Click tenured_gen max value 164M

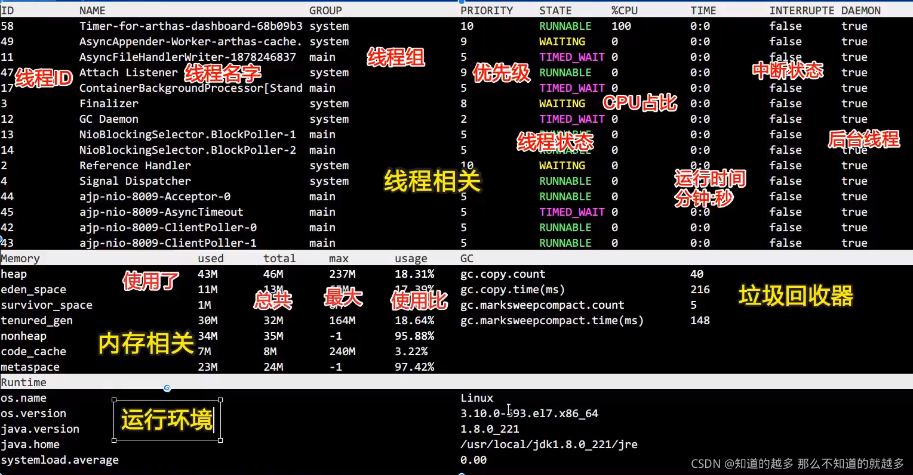(x=342, y=321)
